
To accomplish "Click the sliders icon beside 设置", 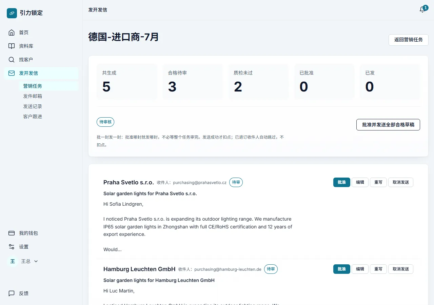I will [12, 247].
